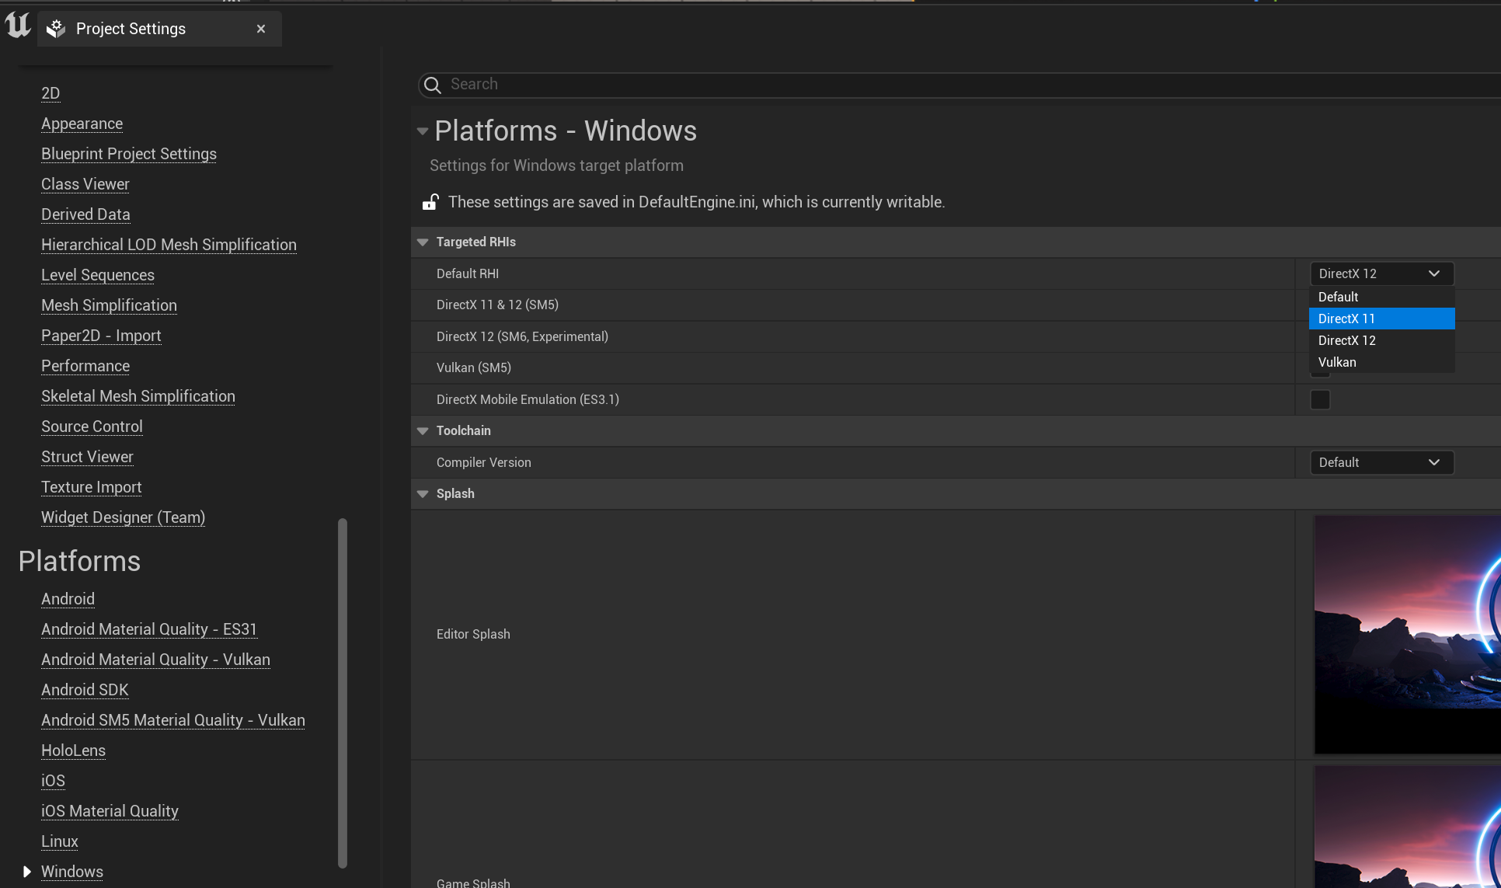Pick Default option in RHI list
The height and width of the screenshot is (888, 1501).
pos(1381,297)
